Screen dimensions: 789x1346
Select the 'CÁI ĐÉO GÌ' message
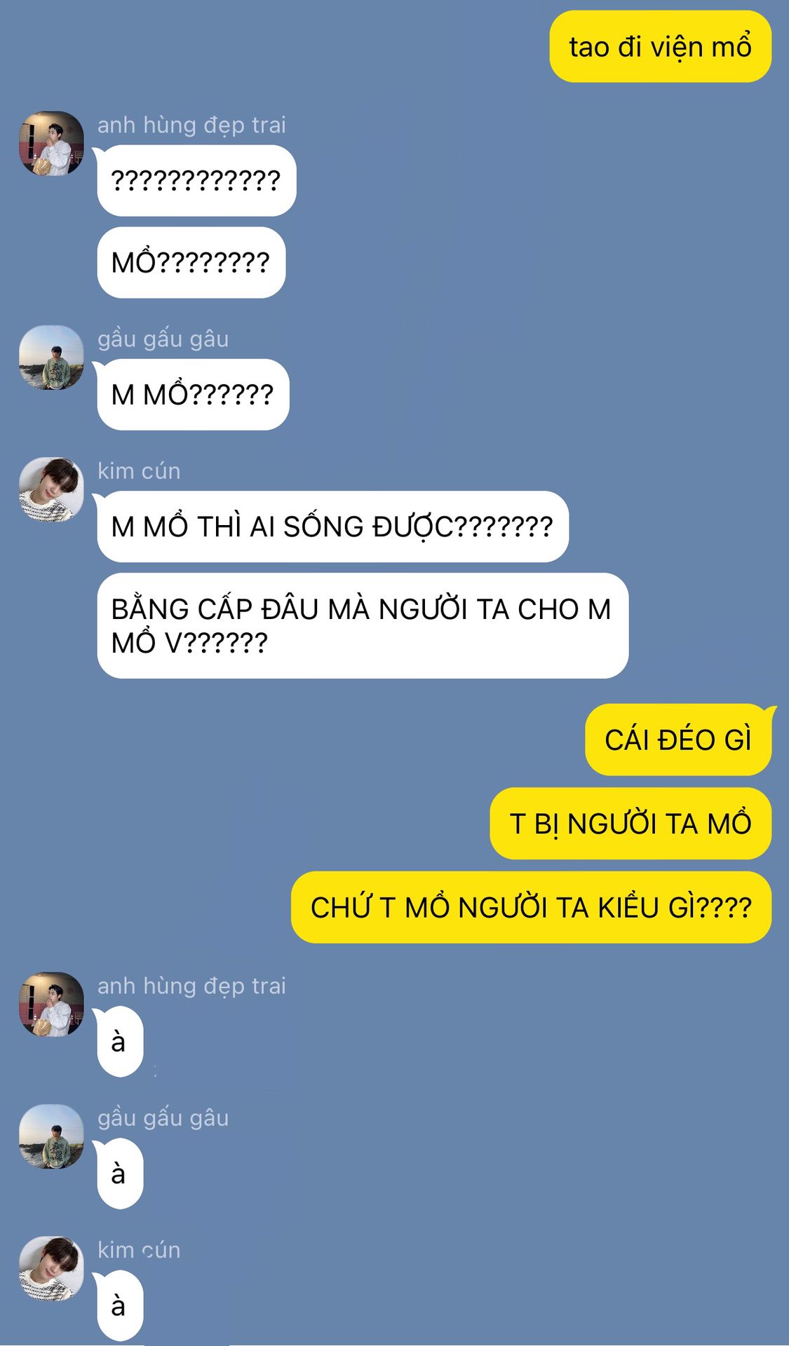pos(678,740)
